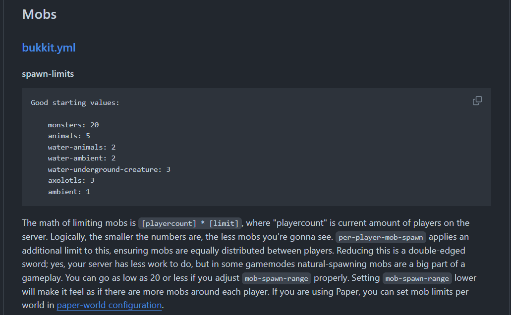Click the 'water-ambient: 2' code line

pos(82,158)
